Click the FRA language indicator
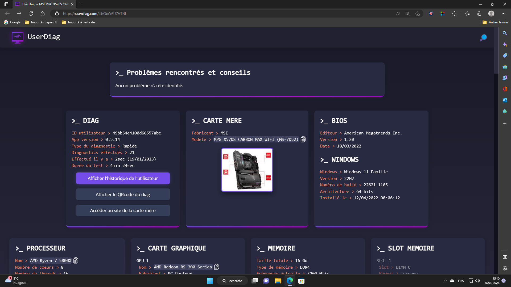The width and height of the screenshot is (511, 287). tap(461, 281)
